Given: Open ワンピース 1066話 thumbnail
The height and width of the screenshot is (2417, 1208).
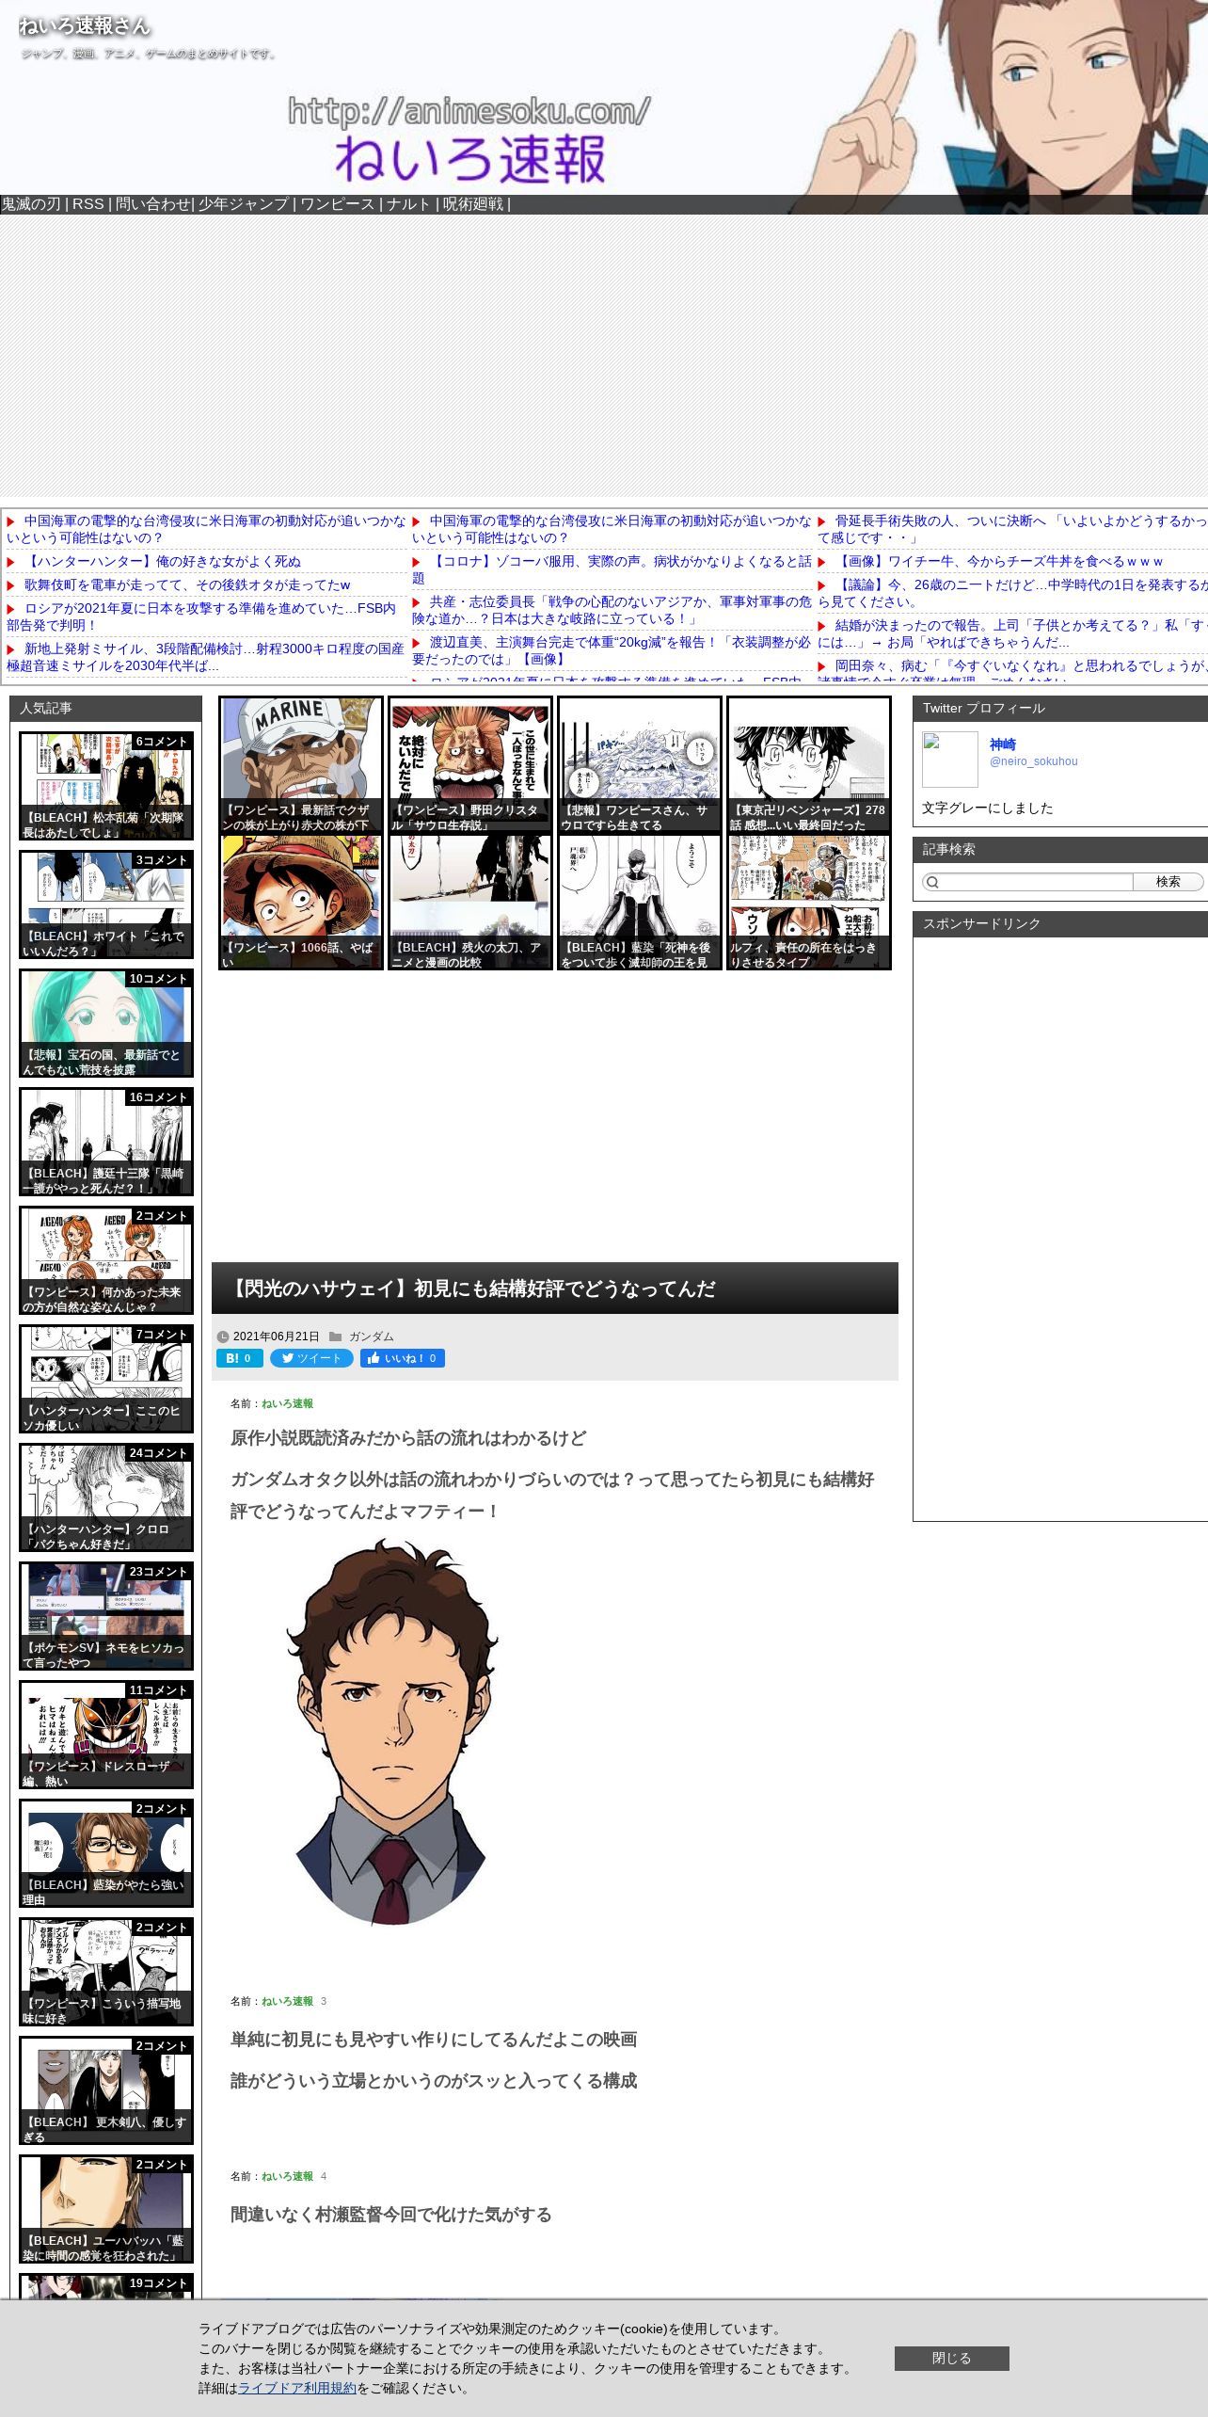Looking at the screenshot, I should pos(301,903).
